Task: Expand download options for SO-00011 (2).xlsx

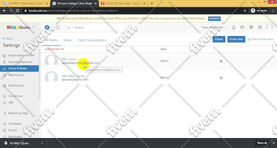Action: [42, 143]
